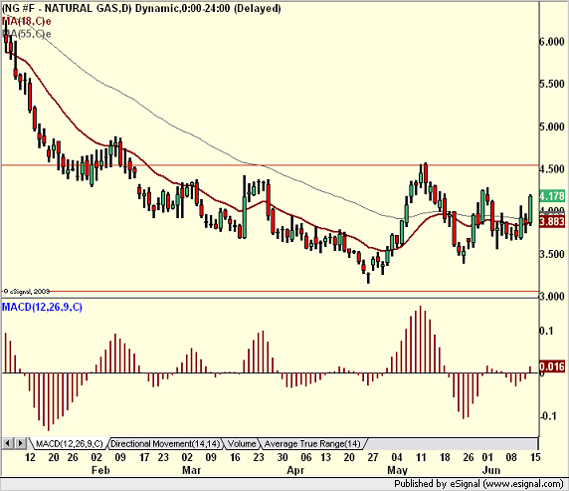Click the 5.000 price axis label

(x=552, y=126)
